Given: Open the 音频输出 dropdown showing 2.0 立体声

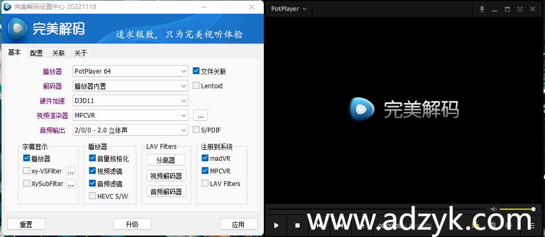Looking at the screenshot, I should coord(131,130).
